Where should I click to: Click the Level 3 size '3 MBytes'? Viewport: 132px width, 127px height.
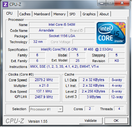pos(94,97)
